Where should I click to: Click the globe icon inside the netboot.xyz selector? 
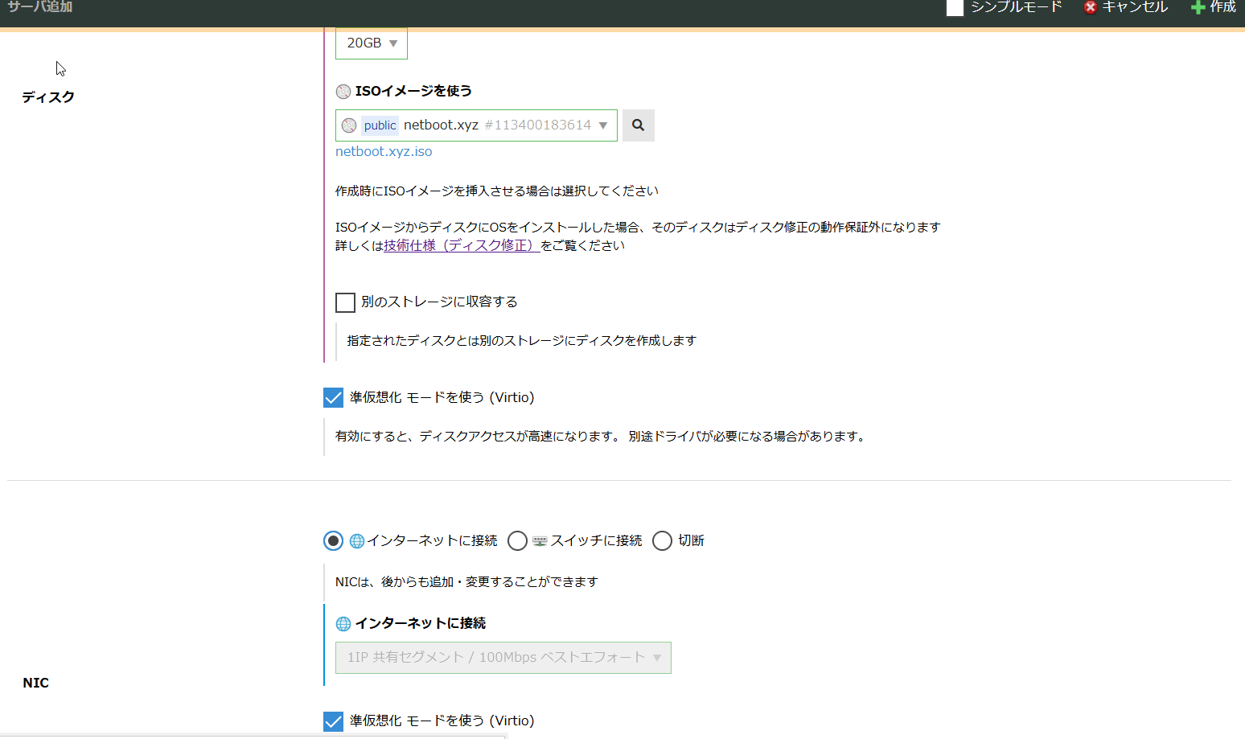(349, 125)
